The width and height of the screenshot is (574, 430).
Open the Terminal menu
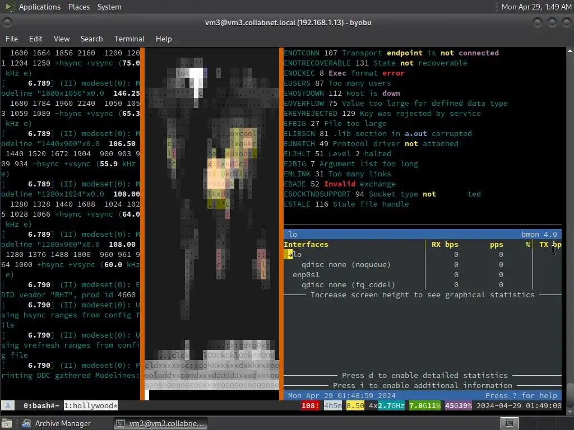click(129, 39)
